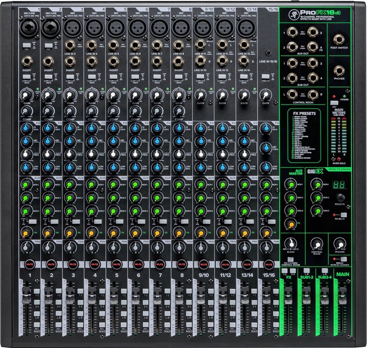The width and height of the screenshot is (367, 348).
Task: Click the Aux Master orange FX knob
Action: point(290,224)
